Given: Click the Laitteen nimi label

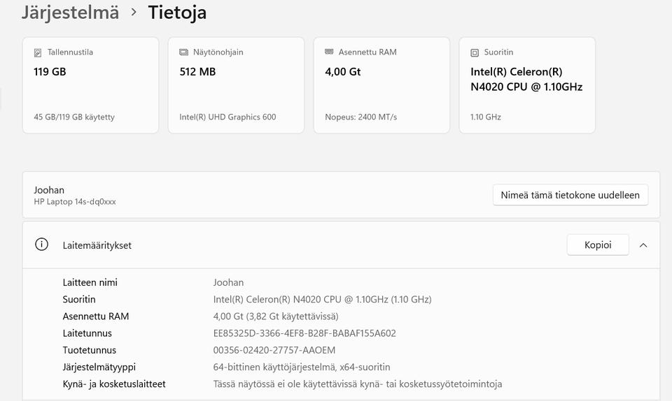Looking at the screenshot, I should [90, 282].
